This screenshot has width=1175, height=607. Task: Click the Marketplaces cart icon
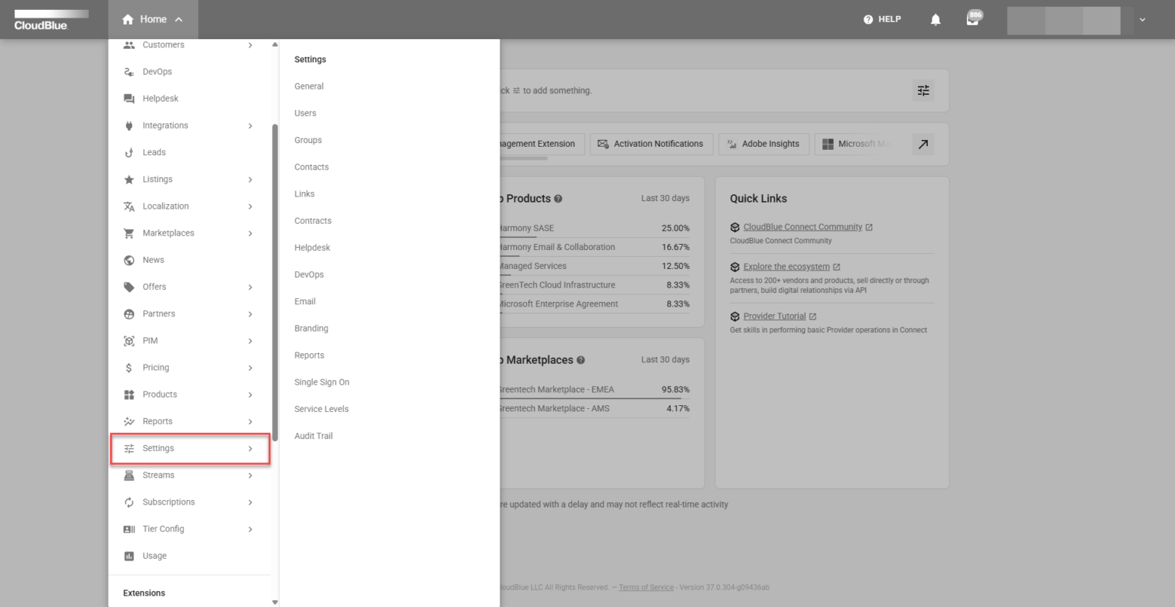click(128, 232)
